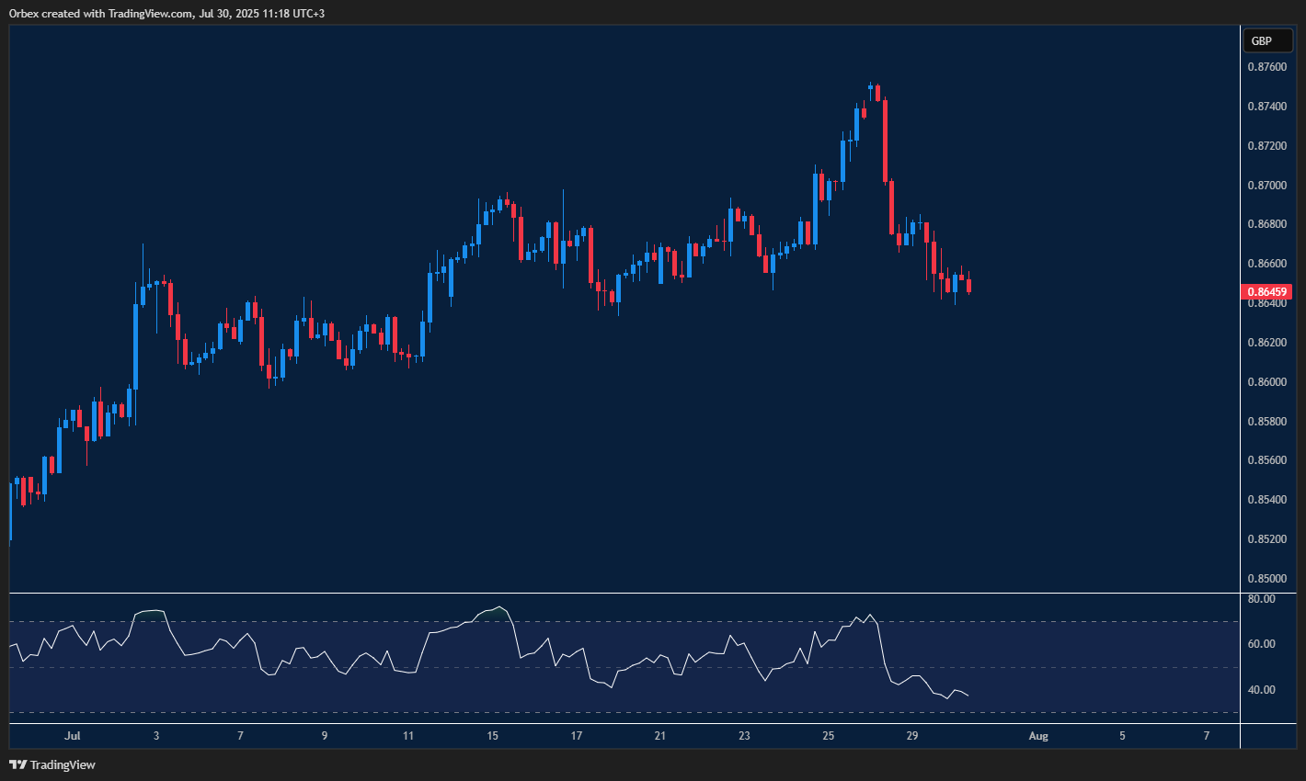Click the 0.85000 level on the price scale
The image size is (1306, 781).
1266,578
